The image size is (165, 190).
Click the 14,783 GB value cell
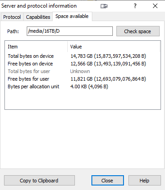coord(108,56)
